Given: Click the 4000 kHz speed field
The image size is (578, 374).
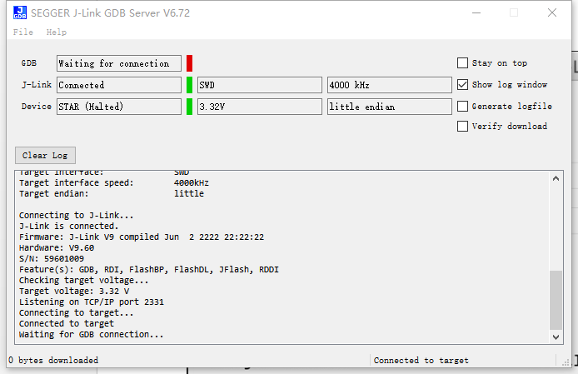Looking at the screenshot, I should pyautogui.click(x=389, y=85).
